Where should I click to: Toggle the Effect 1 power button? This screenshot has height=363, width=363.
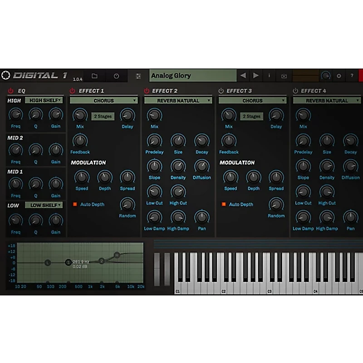click(72, 91)
